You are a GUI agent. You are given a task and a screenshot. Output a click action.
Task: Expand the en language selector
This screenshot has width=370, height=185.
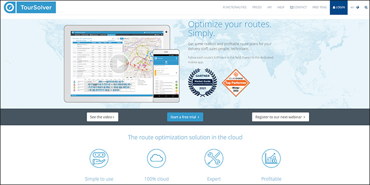tap(354, 7)
